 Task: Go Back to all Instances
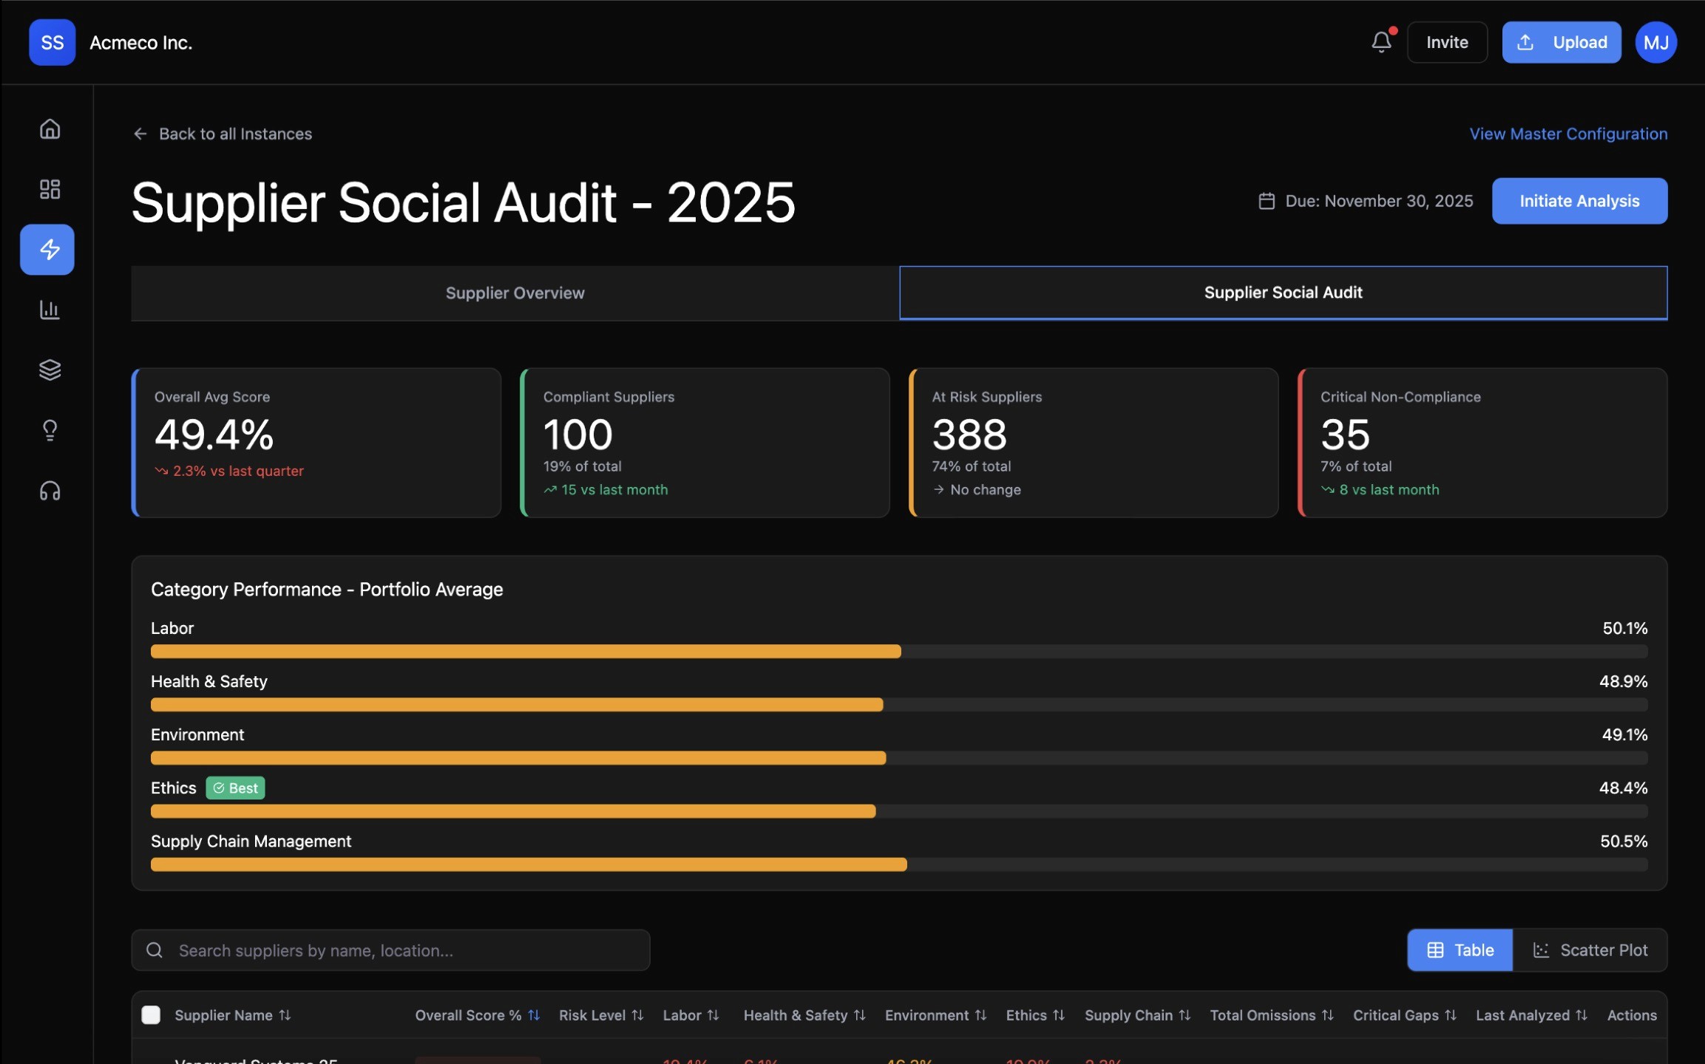(223, 134)
